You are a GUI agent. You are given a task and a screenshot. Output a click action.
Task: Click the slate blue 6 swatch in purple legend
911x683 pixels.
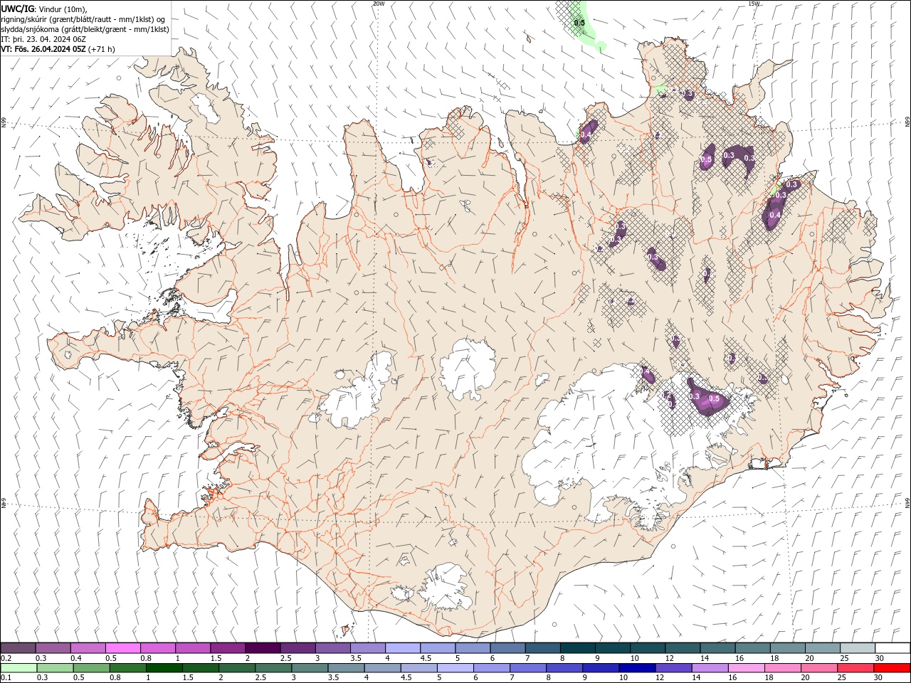[507, 647]
